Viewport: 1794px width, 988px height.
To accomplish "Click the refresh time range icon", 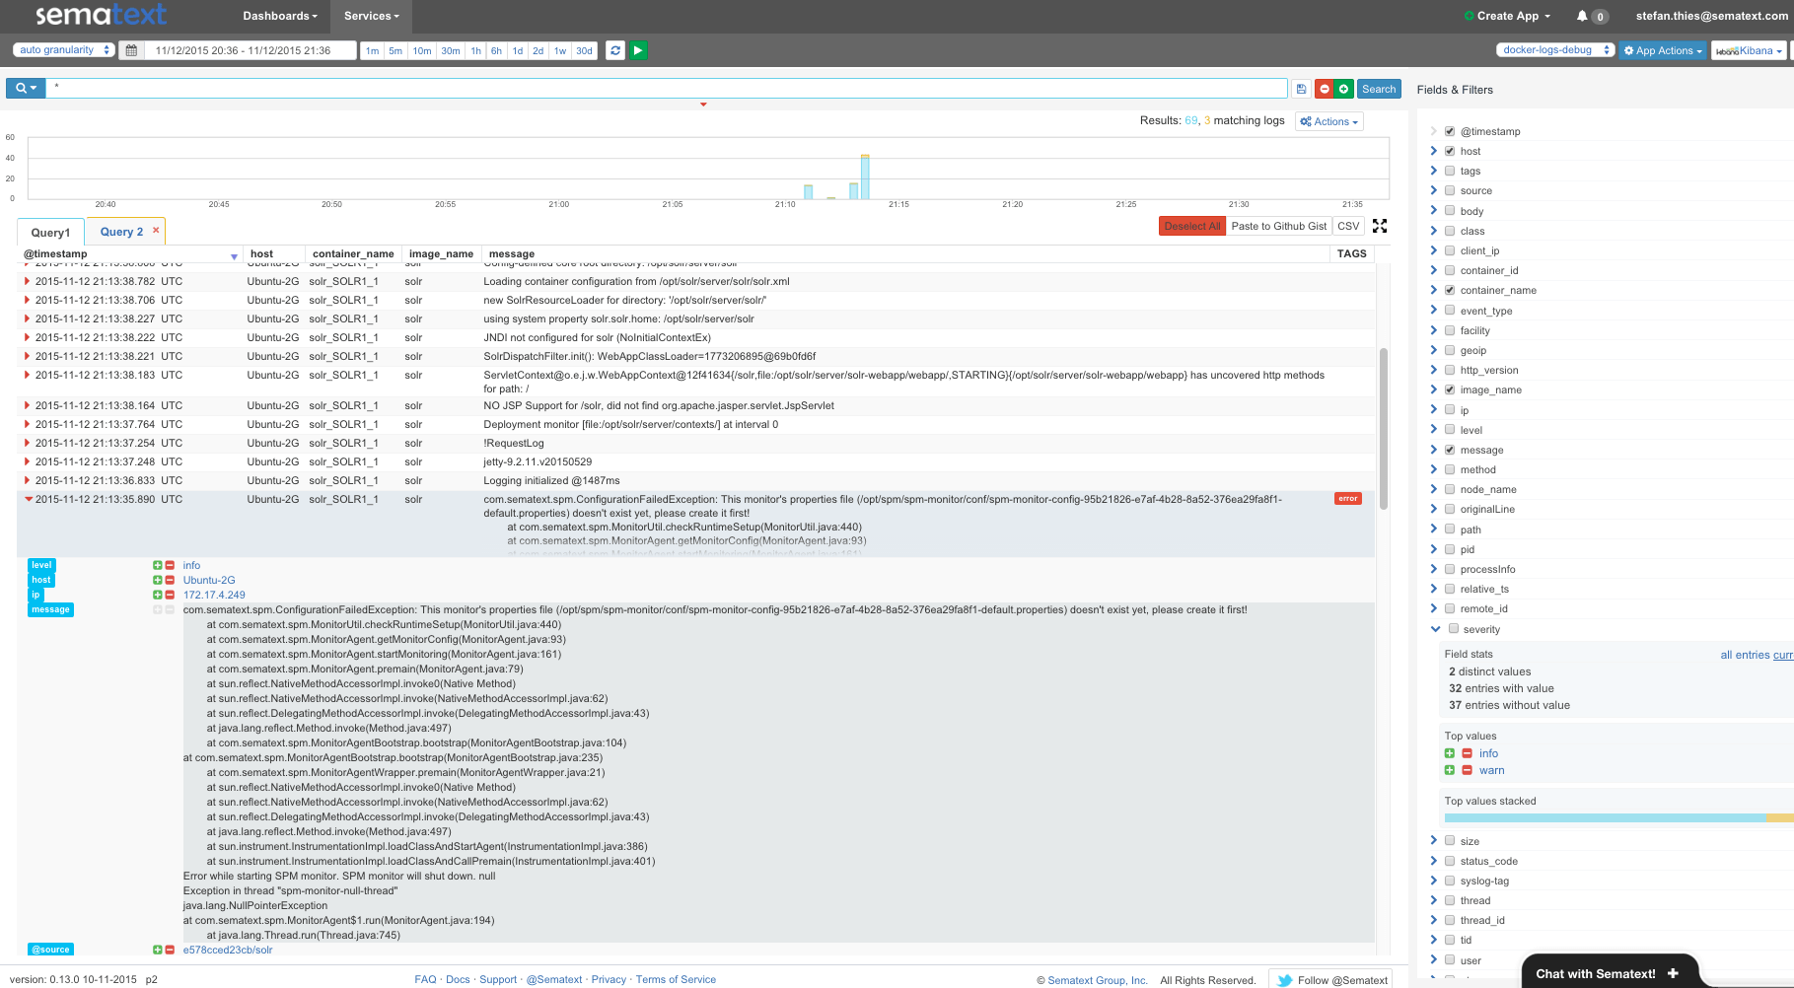I will click(615, 50).
